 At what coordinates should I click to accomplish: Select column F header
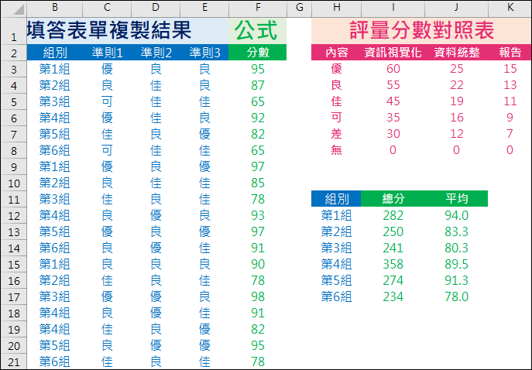(x=258, y=9)
